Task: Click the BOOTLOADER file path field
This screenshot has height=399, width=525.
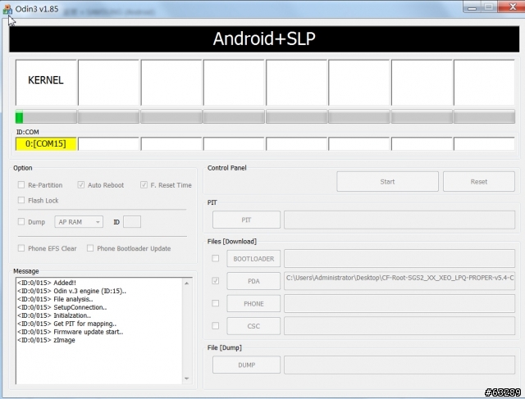Action: pos(399,258)
